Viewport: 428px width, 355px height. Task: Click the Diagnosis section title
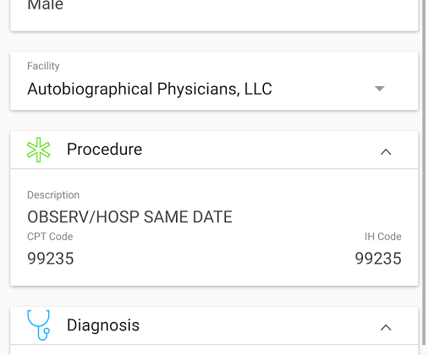point(103,325)
